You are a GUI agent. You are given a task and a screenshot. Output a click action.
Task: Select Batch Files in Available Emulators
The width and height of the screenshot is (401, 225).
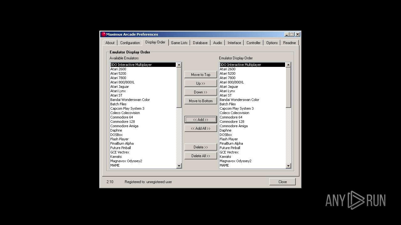[143, 104]
